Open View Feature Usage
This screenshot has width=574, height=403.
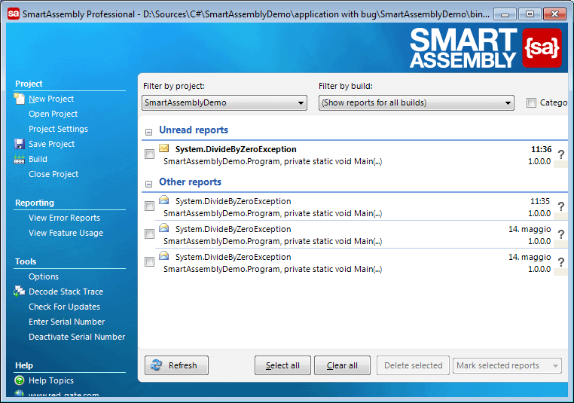66,233
